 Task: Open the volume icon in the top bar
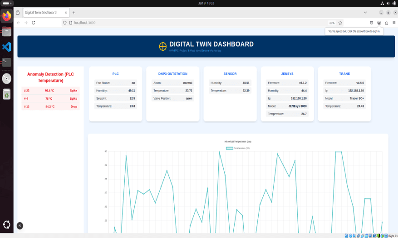388,3
